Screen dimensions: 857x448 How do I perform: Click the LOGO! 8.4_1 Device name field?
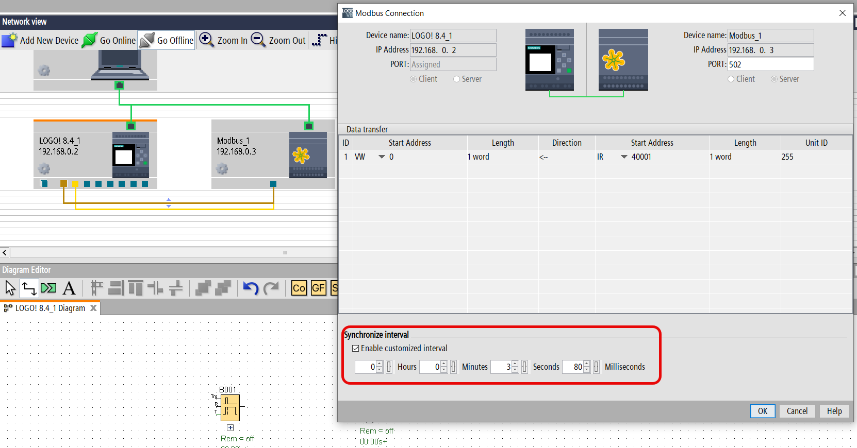point(453,36)
